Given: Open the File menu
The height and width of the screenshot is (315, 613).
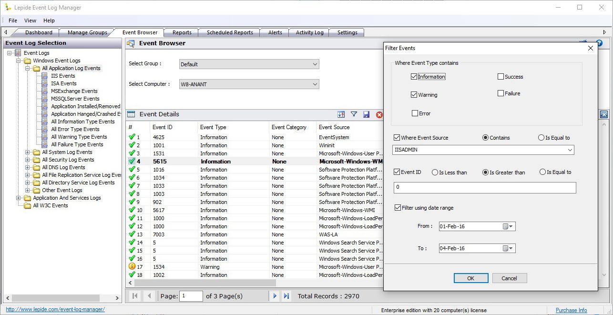Looking at the screenshot, I should click(x=13, y=20).
